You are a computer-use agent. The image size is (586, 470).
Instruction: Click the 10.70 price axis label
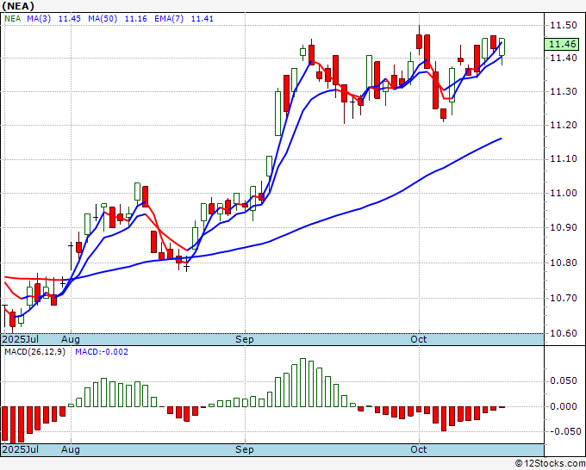(564, 298)
